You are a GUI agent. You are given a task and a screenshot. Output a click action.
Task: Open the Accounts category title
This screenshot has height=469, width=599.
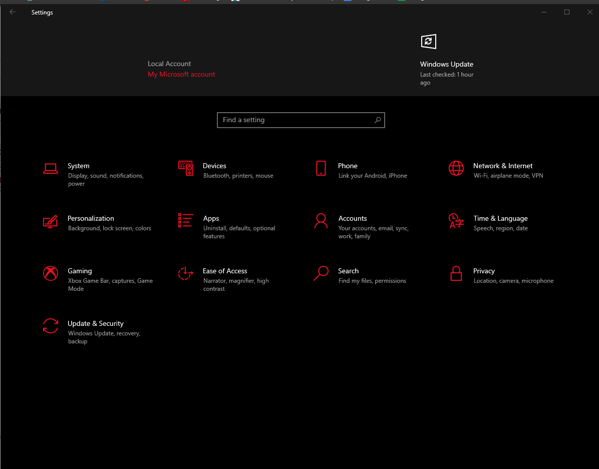coord(352,218)
